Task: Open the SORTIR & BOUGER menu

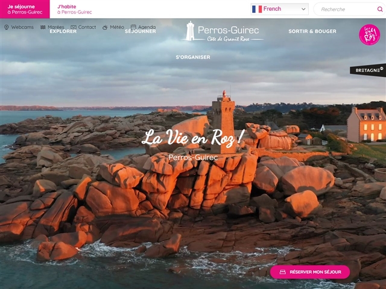Action: click(312, 31)
